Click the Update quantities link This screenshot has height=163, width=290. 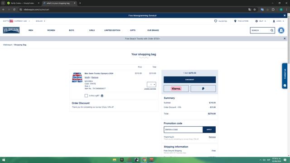coord(150,89)
